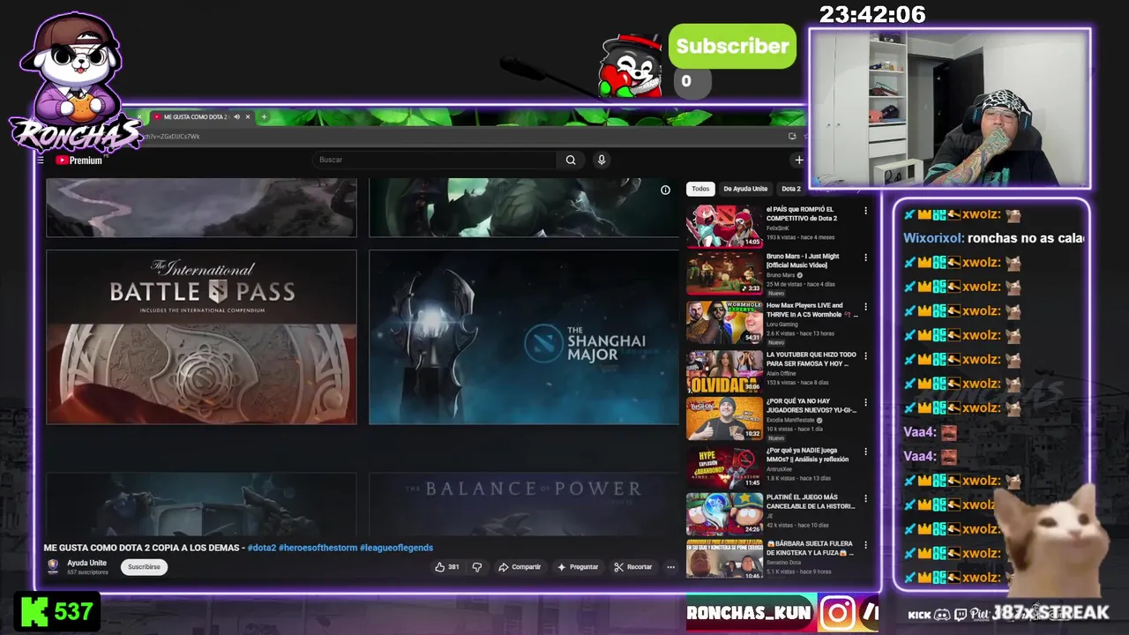Open '¿Por qué ya NADIE juega MMOs?' video
Viewport: 1129px width, 635px height.
point(807,455)
